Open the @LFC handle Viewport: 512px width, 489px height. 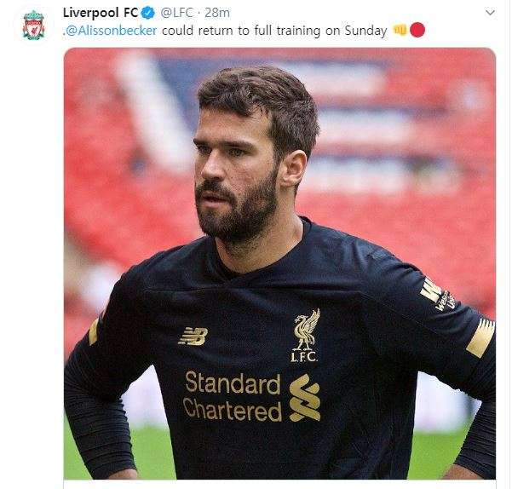point(177,13)
